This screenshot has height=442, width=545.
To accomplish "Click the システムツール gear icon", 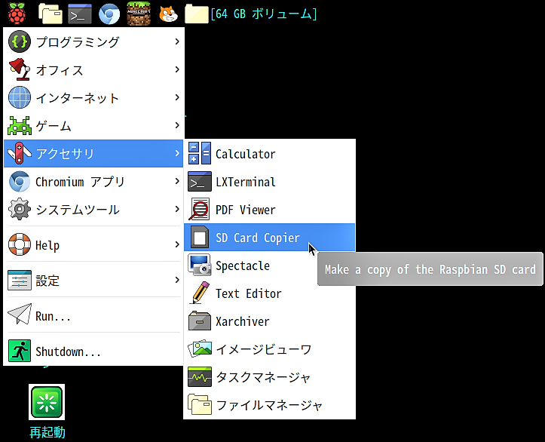I will tap(20, 210).
